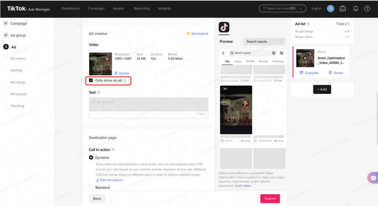Click the Duplicate icon in the ad list
This screenshot has height=206, width=378.
[301, 73]
